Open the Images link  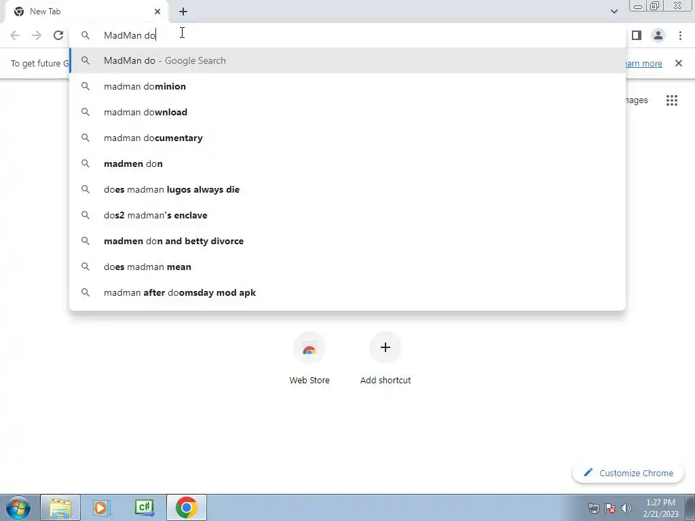[637, 100]
